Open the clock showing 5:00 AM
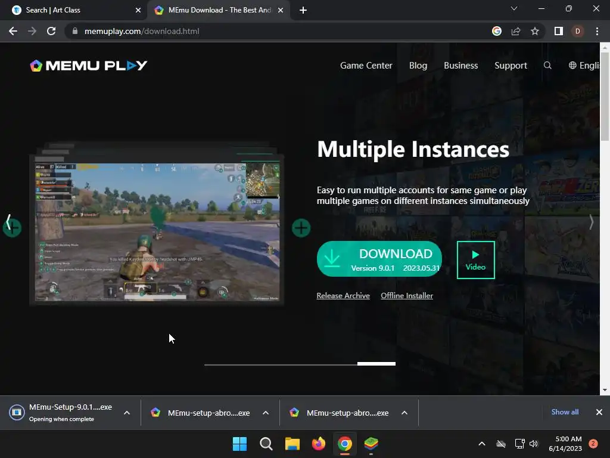This screenshot has width=610, height=458. (565, 444)
